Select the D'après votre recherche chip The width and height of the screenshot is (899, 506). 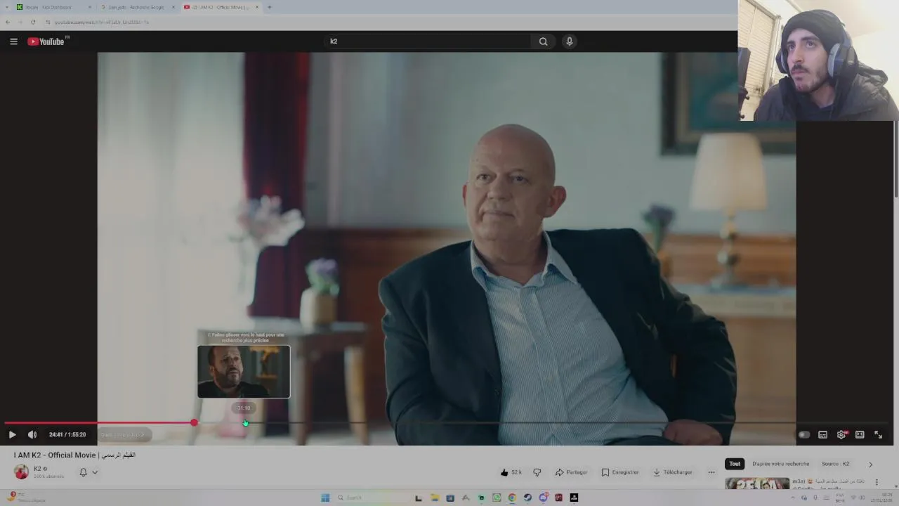[x=780, y=464]
